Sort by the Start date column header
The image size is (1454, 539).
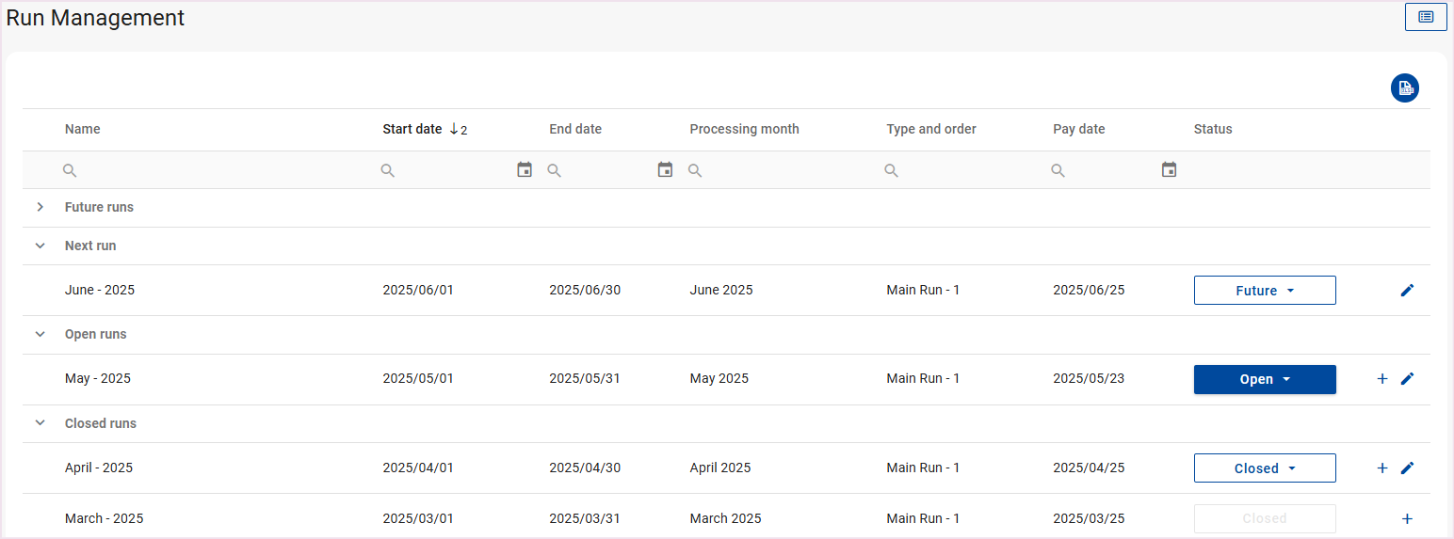[x=412, y=129]
